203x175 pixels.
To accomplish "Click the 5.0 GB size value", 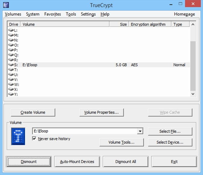I will click(x=121, y=65).
